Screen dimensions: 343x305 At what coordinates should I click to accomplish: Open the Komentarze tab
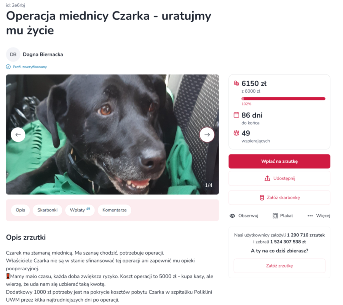point(115,210)
